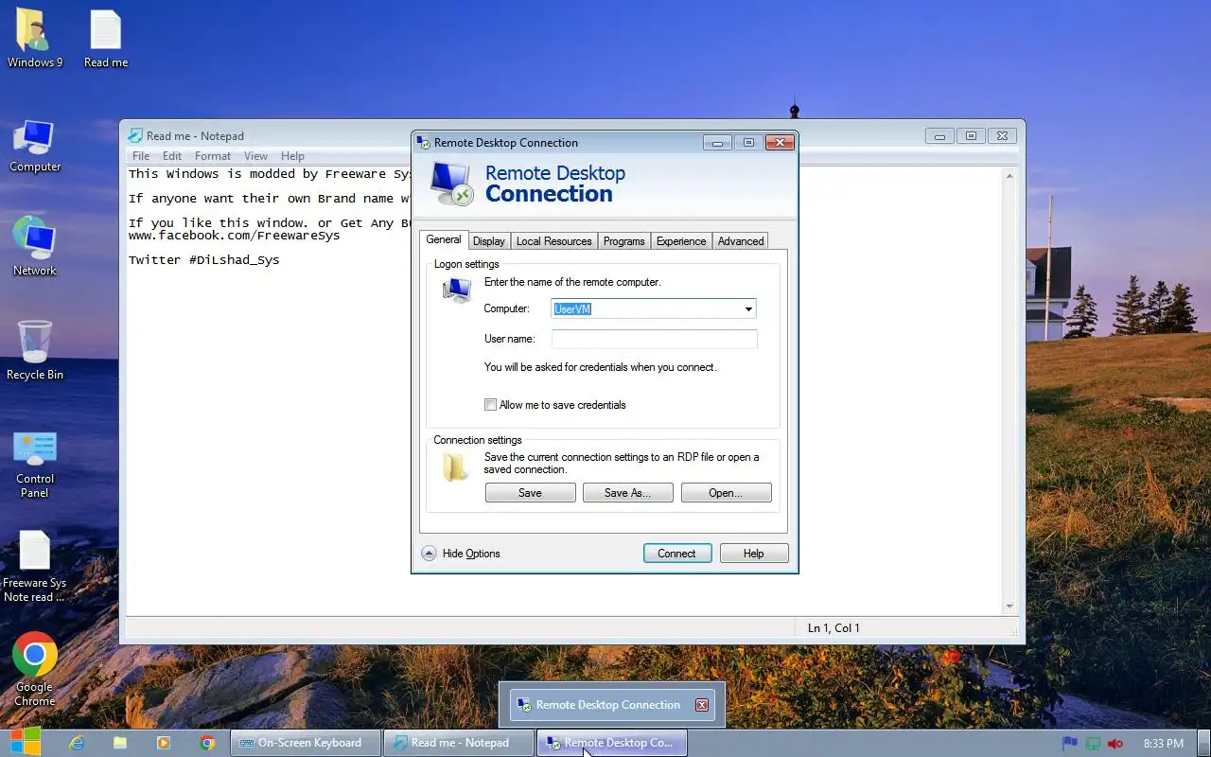This screenshot has width=1211, height=757.
Task: Close the Remote Desktop Connection thumbnail preview
Action: 702,705
